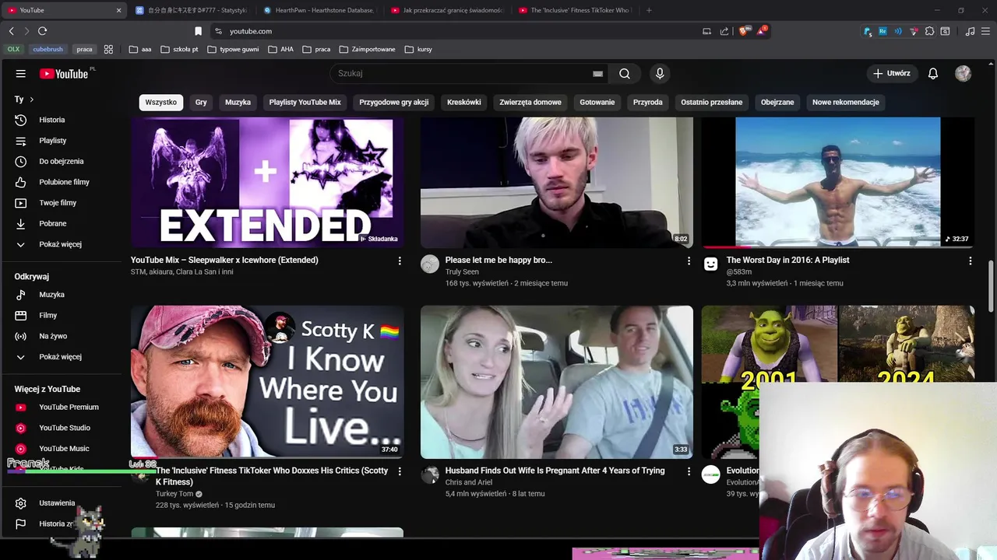997x560 pixels.
Task: Open options menu for The Worst Day in 2016
Action: 970,261
